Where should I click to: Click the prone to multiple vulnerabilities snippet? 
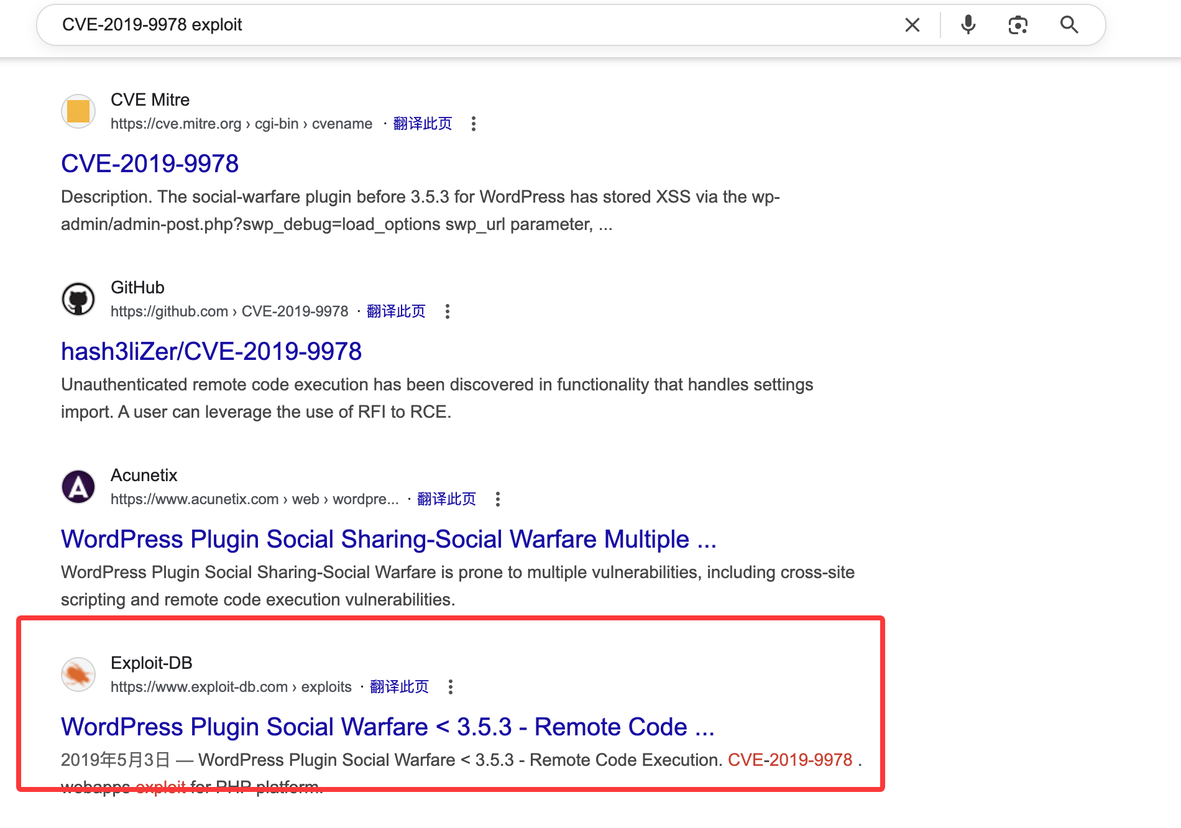[457, 586]
